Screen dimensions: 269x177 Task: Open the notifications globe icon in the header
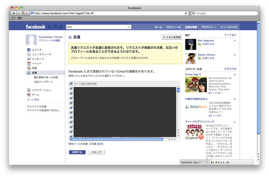pyautogui.click(x=61, y=26)
